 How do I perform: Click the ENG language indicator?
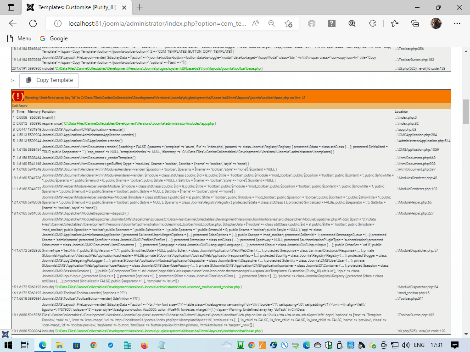coord(419,345)
